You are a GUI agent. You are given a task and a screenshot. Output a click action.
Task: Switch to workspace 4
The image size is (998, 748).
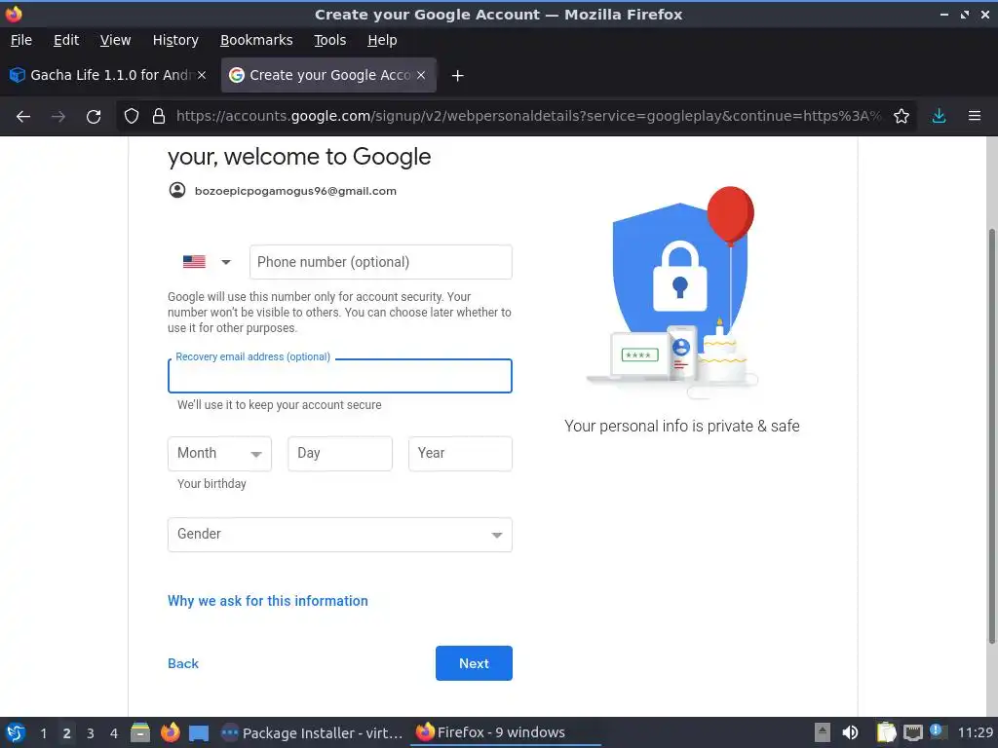pyautogui.click(x=114, y=733)
